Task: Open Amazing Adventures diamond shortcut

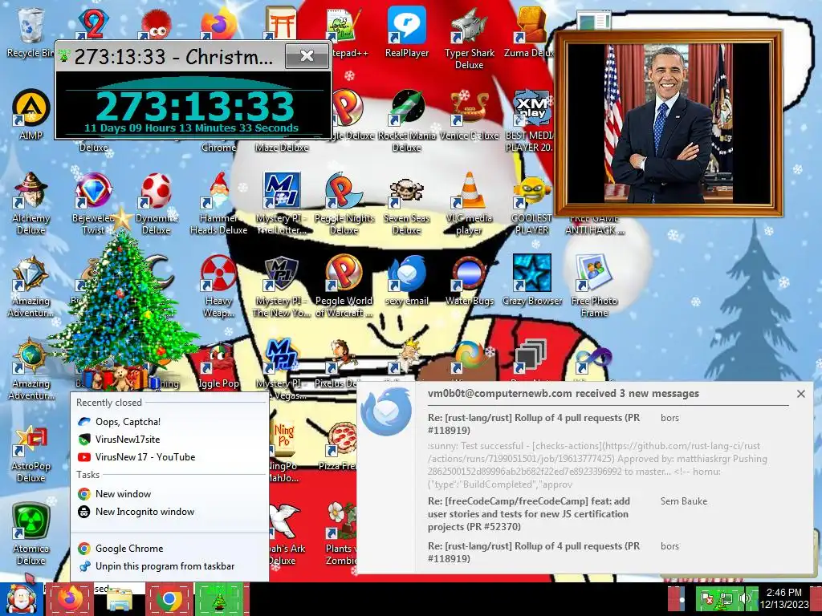Action: (x=31, y=286)
